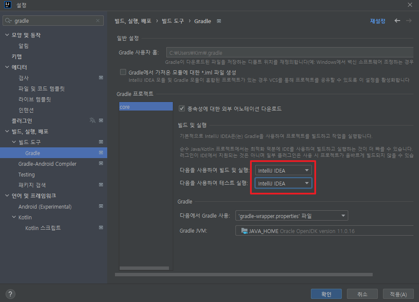
Task: Click project-level icon beside 플러그인
Action: [x=101, y=120]
